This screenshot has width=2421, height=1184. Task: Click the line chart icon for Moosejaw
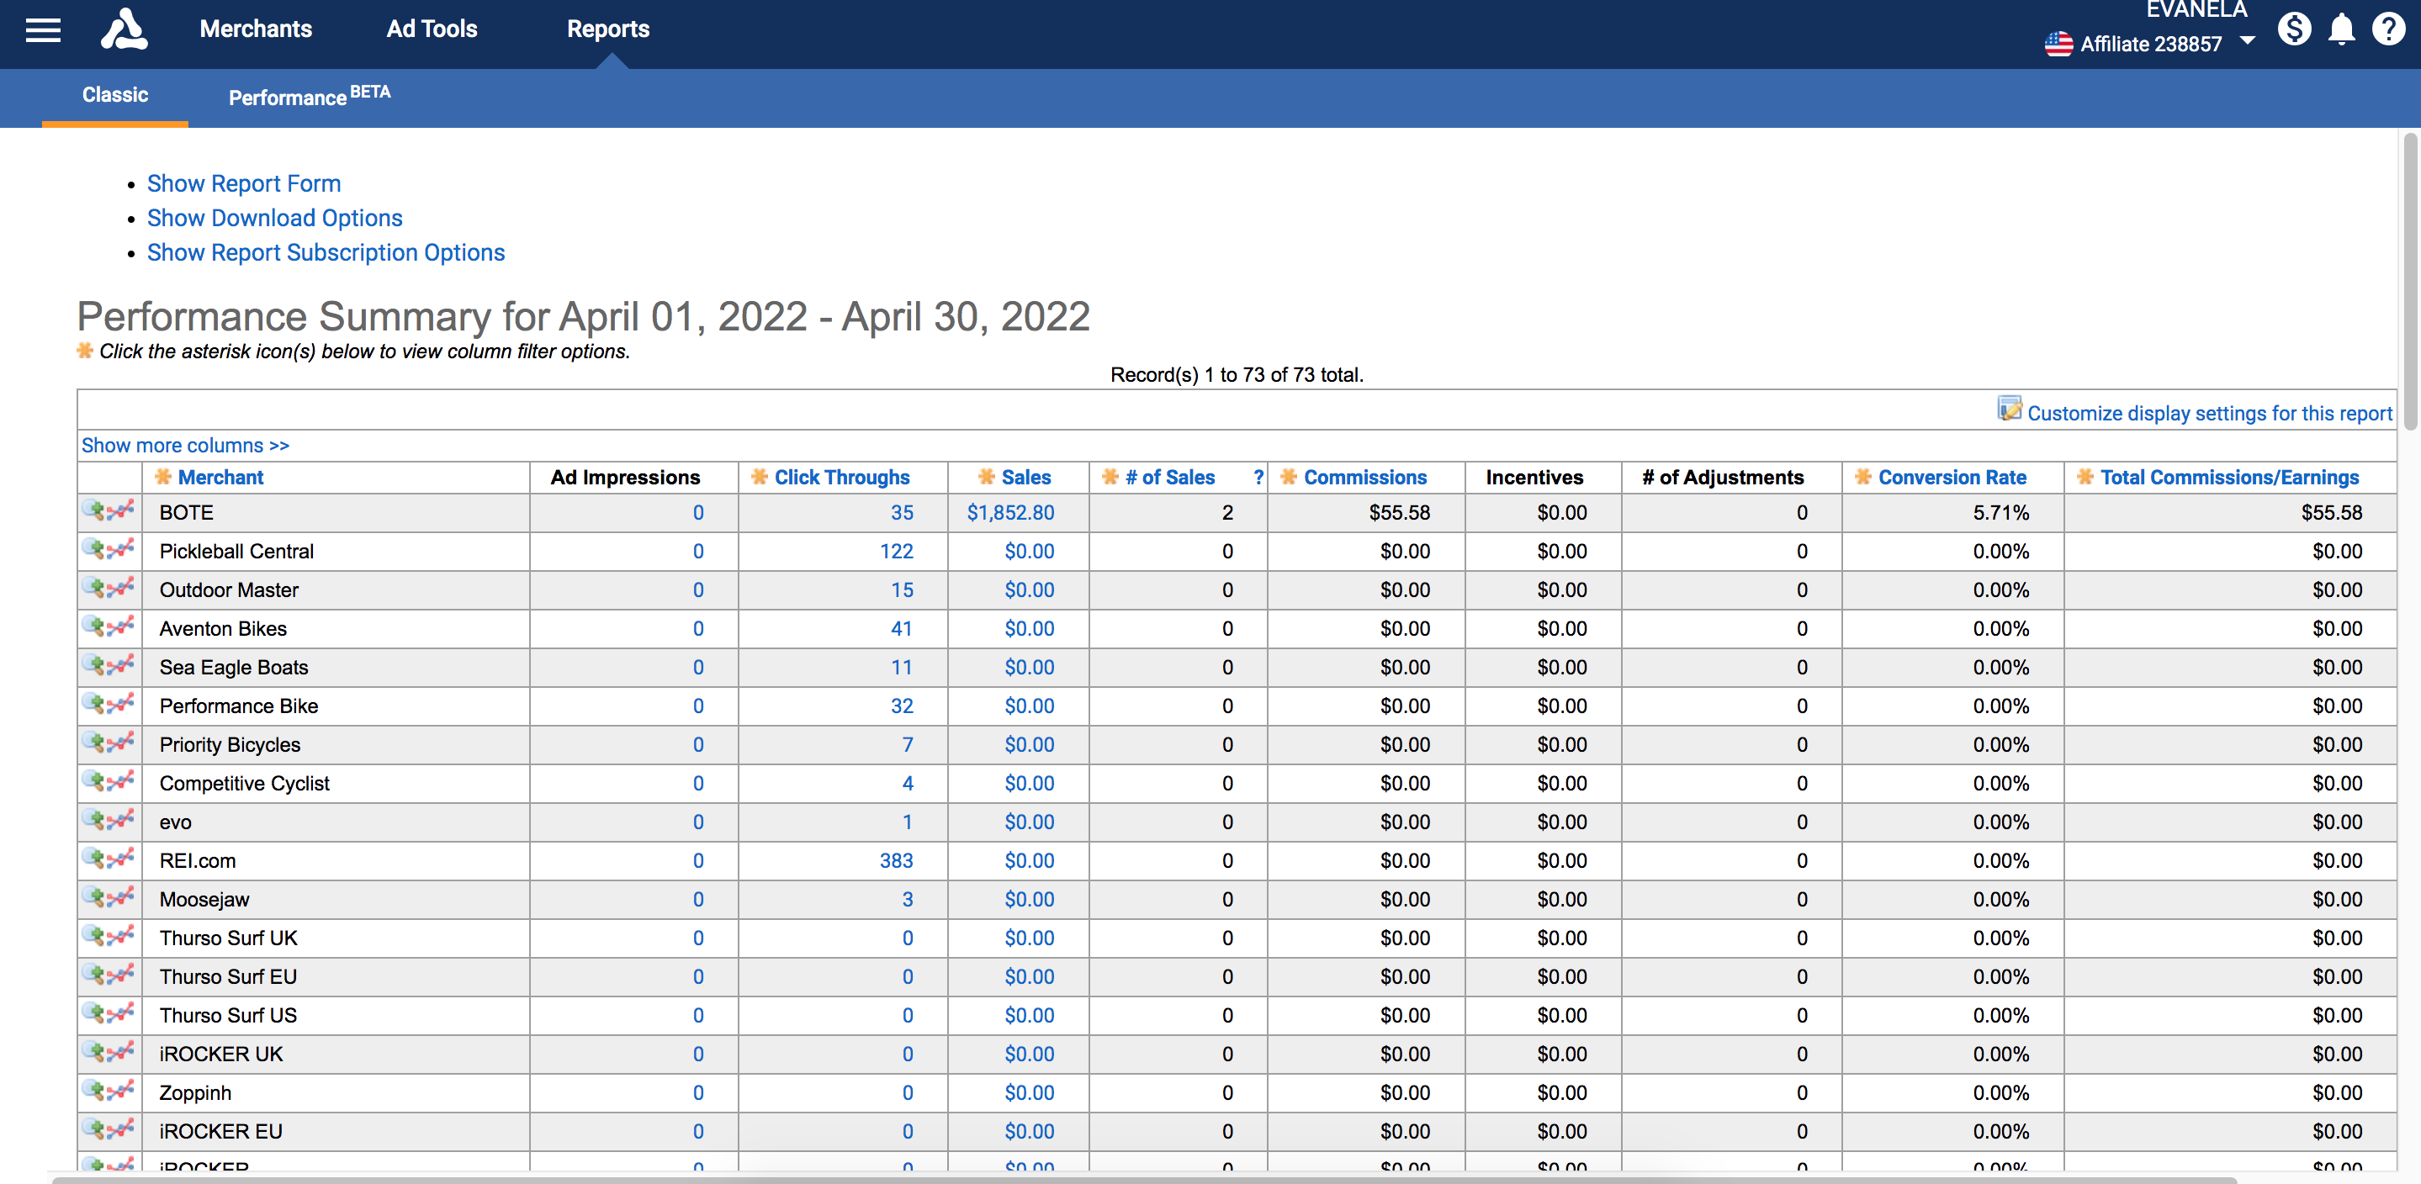coord(120,896)
